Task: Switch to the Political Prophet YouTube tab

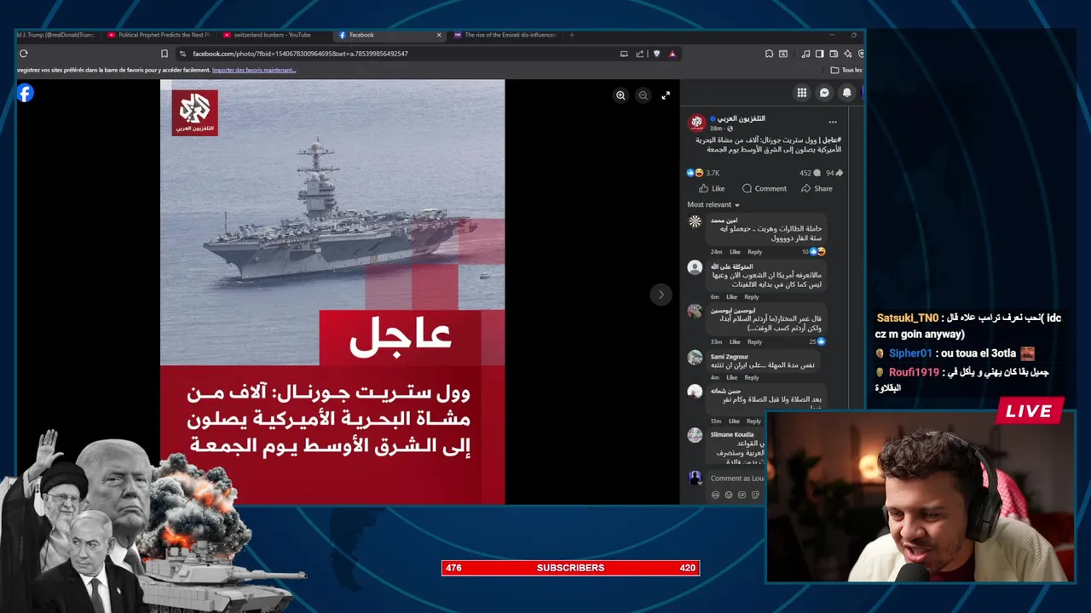Action: tap(159, 35)
